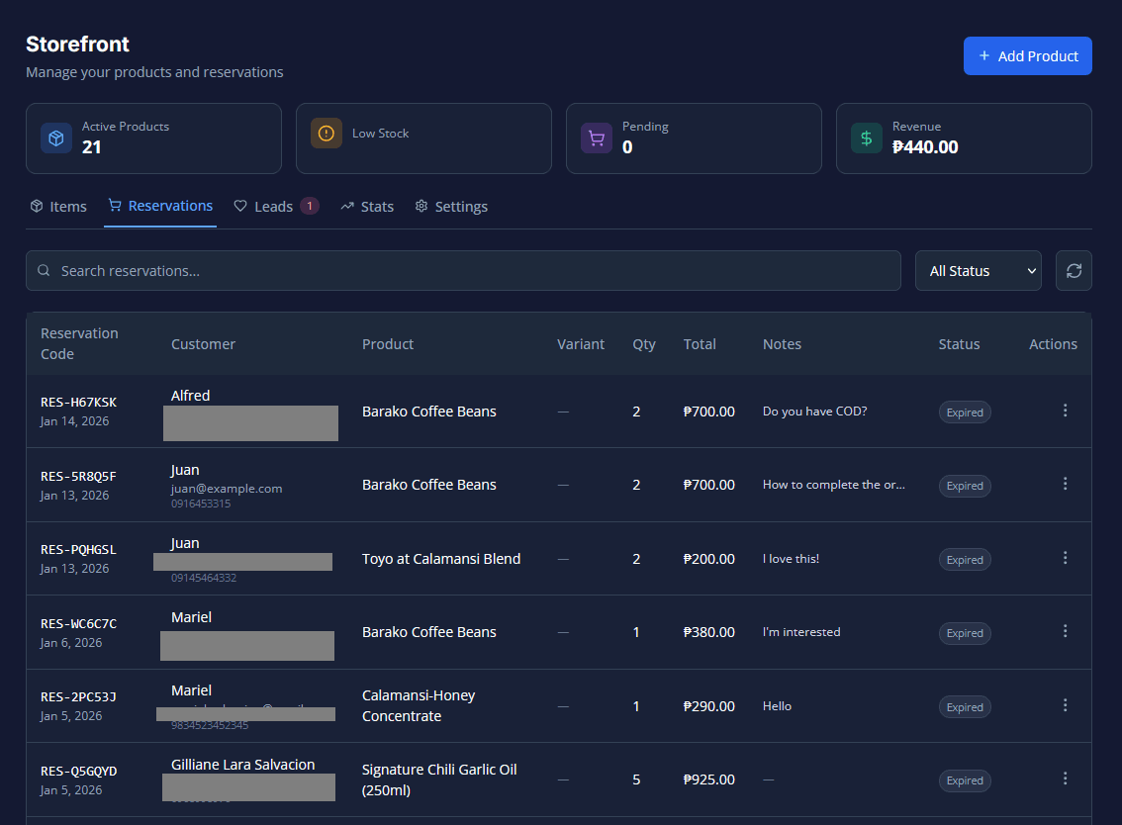Click the Low Stock warning icon
Image resolution: width=1122 pixels, height=825 pixels.
click(327, 134)
